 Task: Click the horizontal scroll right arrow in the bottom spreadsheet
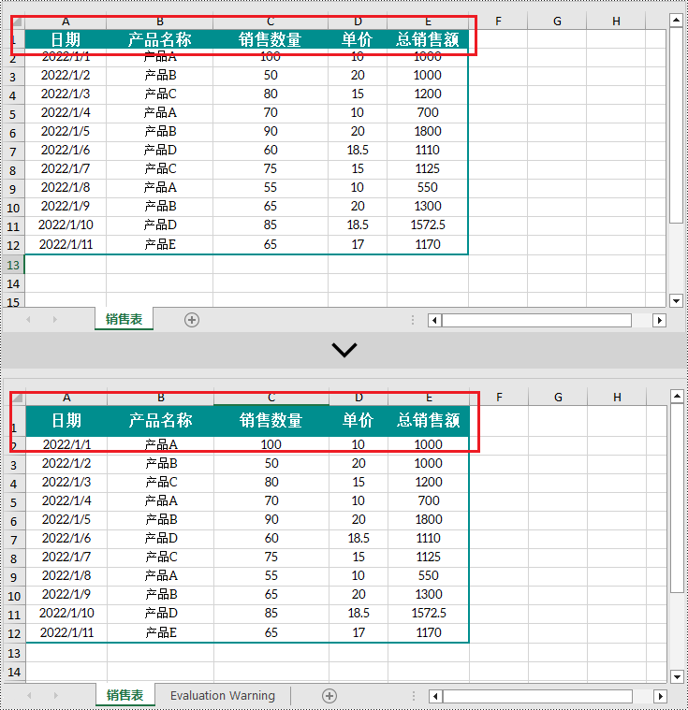660,696
